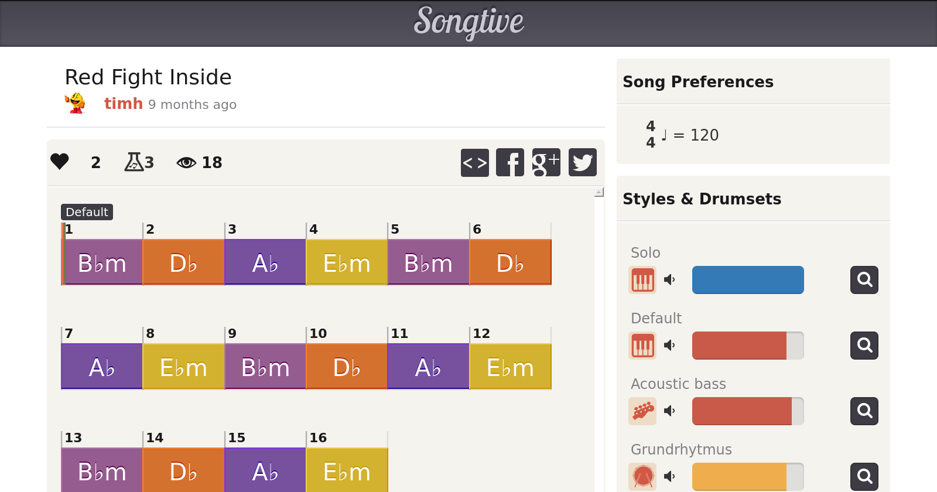Share the song on Facebook
This screenshot has height=492, width=937.
[510, 162]
